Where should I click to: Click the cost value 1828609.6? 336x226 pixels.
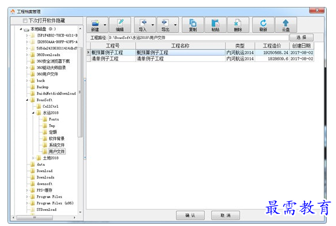278,59
